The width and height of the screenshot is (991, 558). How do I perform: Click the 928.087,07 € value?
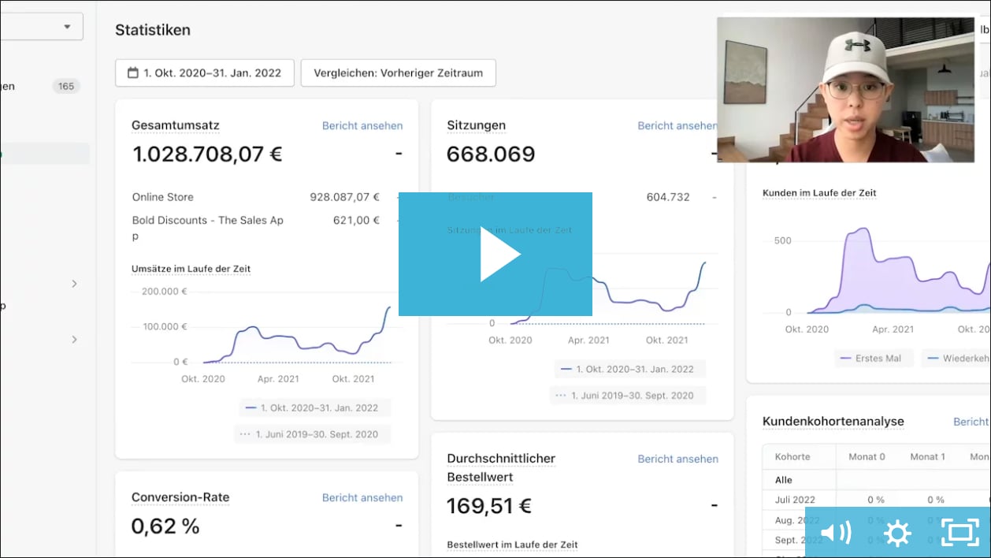[344, 197]
